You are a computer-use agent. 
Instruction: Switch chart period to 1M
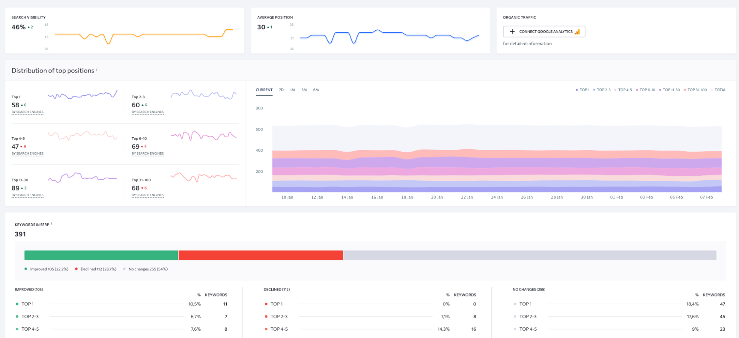click(292, 90)
